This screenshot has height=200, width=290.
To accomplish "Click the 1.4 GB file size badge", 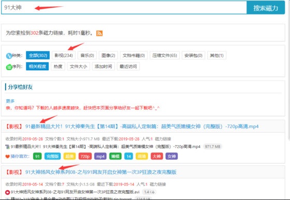I will 149,192.
